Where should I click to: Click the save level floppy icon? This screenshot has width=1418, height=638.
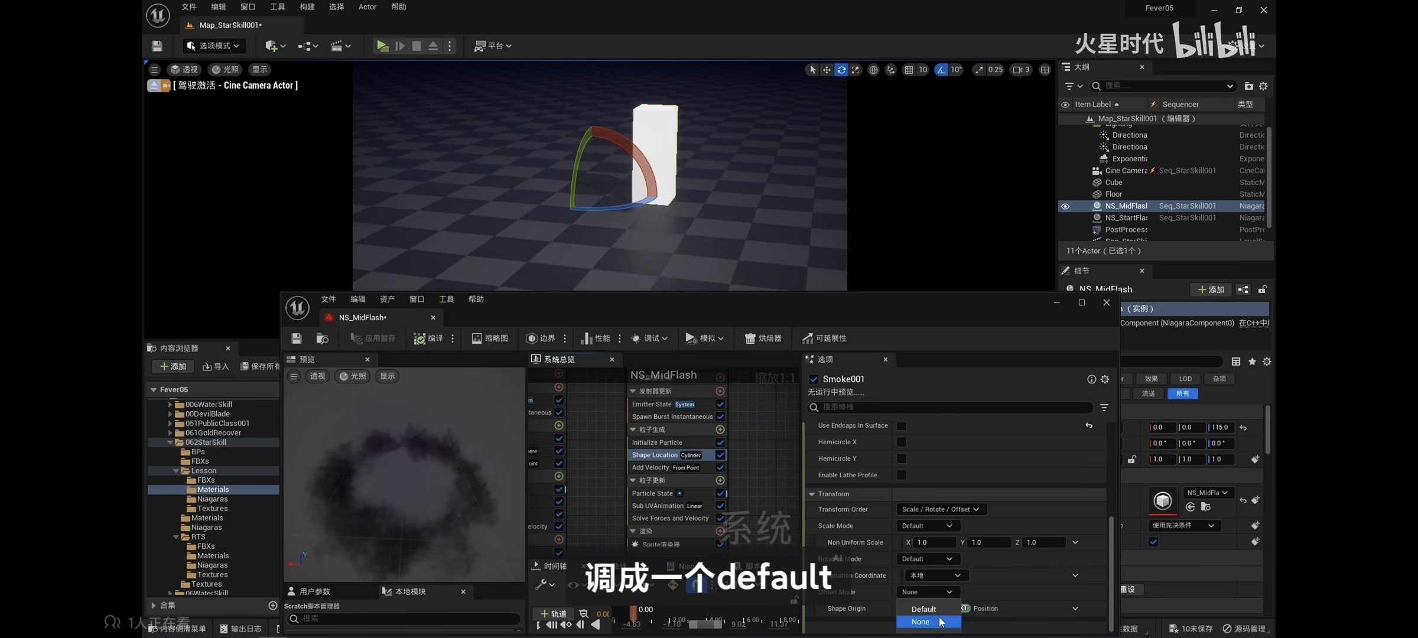point(157,46)
